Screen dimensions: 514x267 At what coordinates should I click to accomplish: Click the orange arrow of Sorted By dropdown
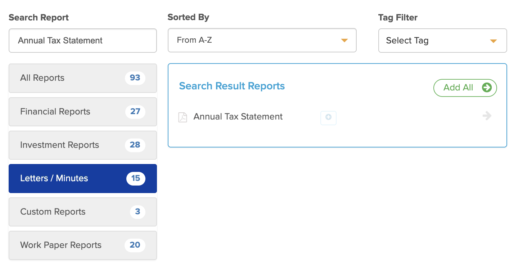[344, 40]
